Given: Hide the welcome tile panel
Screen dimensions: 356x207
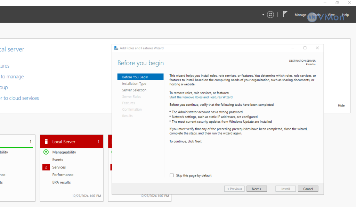Looking at the screenshot, I should click(341, 105).
